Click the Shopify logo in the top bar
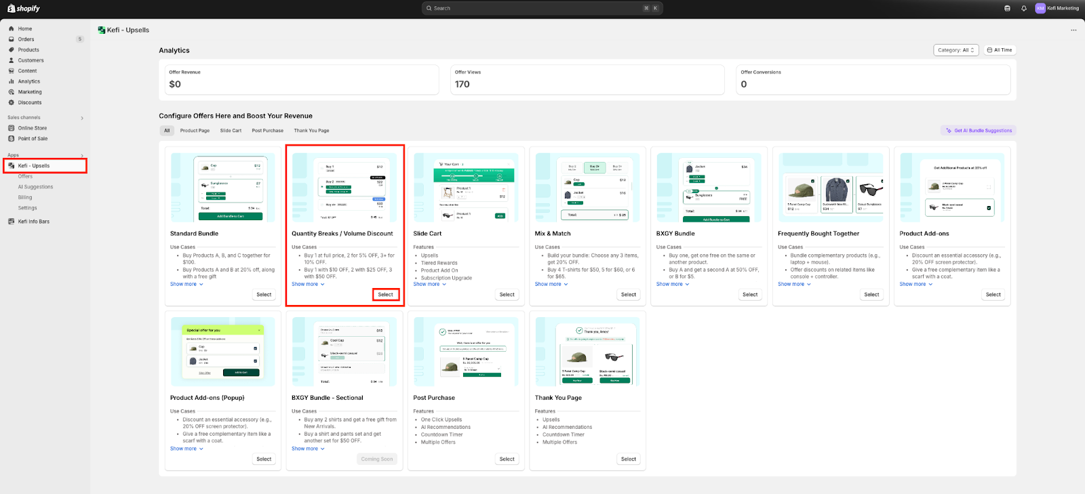Screen dimensions: 1085x494 pyautogui.click(x=24, y=8)
